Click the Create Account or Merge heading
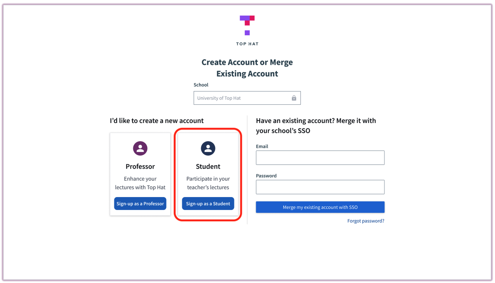The image size is (495, 283). pyautogui.click(x=247, y=68)
